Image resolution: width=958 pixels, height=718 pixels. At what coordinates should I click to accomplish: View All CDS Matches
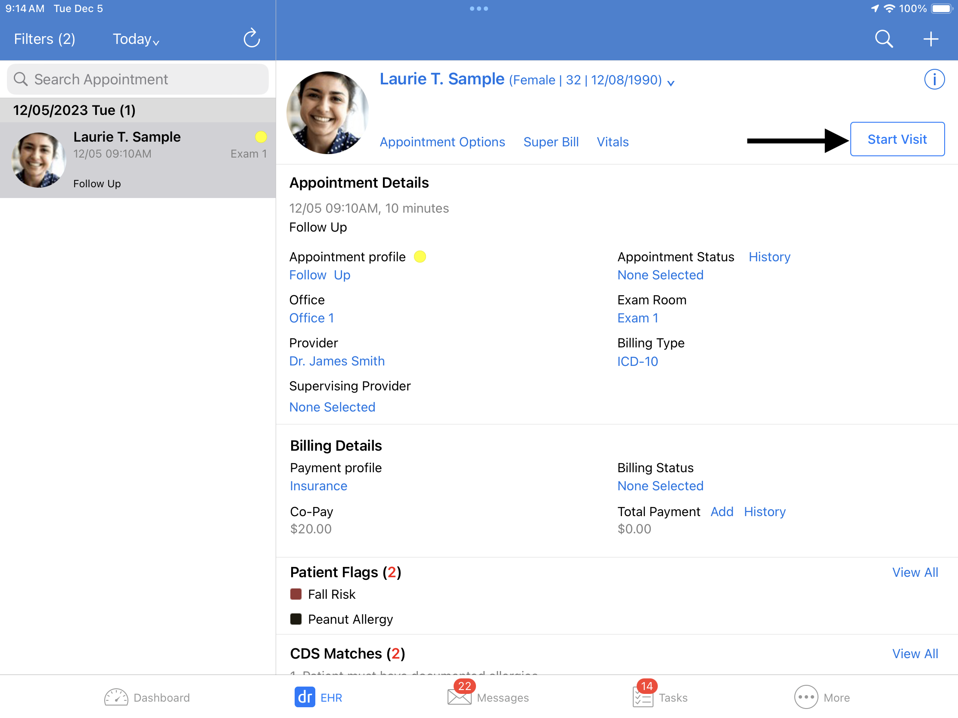914,654
